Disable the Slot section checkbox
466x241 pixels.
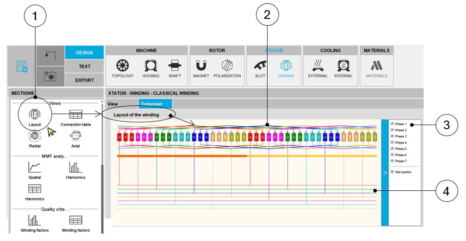coord(392,172)
